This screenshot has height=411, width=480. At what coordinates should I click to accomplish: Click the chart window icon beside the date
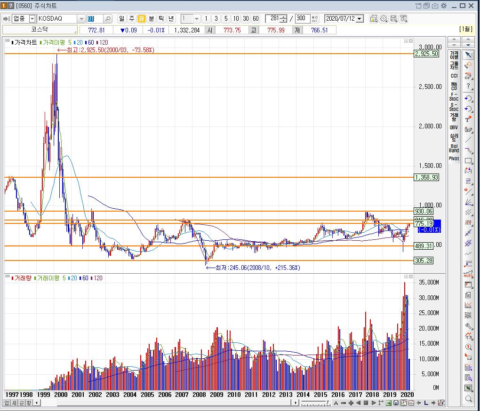pos(373,19)
